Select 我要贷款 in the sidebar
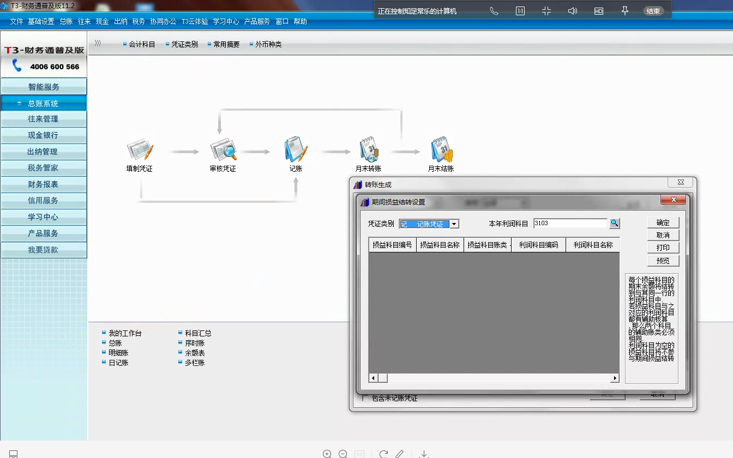The image size is (733, 458). click(x=44, y=250)
